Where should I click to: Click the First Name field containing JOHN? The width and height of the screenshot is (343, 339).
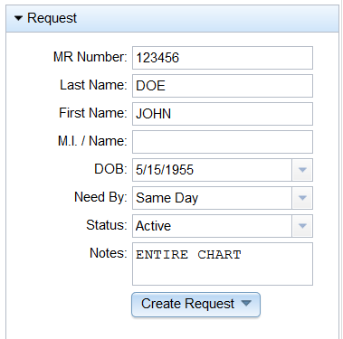[223, 114]
